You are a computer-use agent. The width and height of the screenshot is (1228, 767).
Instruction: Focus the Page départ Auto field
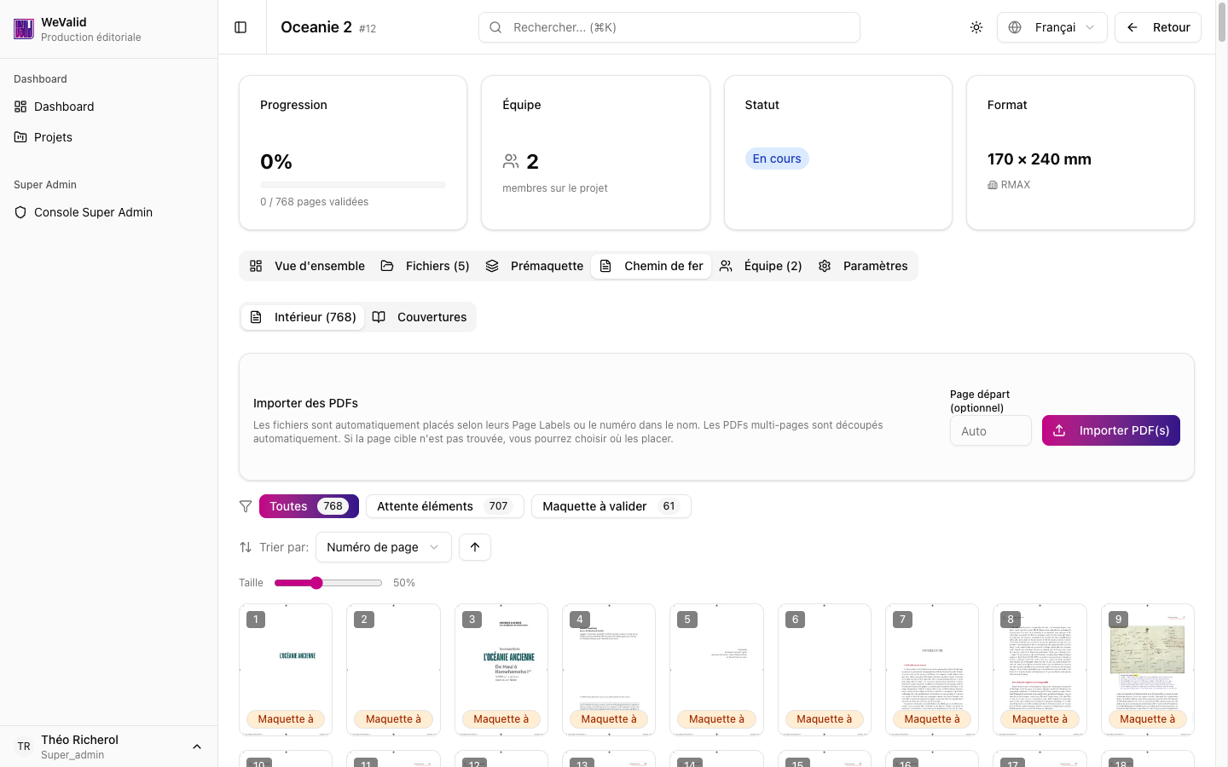tap(990, 431)
